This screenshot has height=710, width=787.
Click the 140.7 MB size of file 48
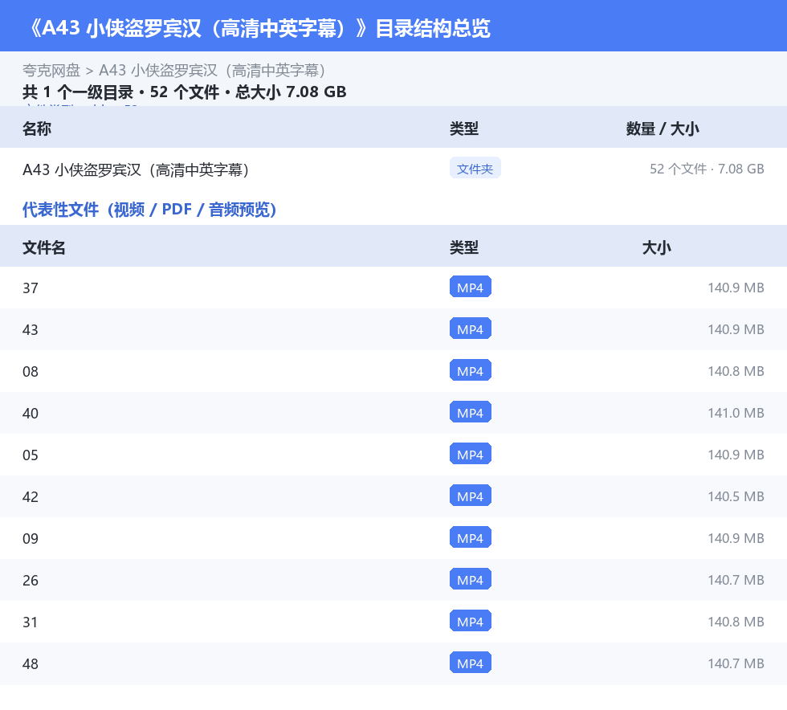tap(736, 663)
